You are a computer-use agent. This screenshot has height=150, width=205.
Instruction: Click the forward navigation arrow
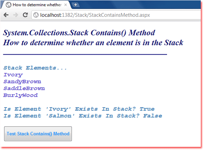[16, 15]
